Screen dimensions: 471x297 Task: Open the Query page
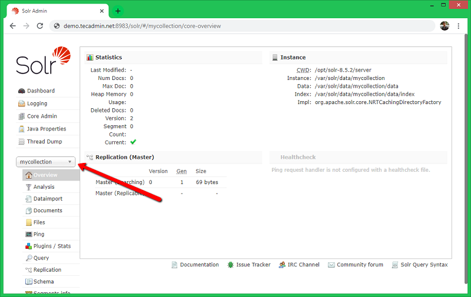coord(41,258)
